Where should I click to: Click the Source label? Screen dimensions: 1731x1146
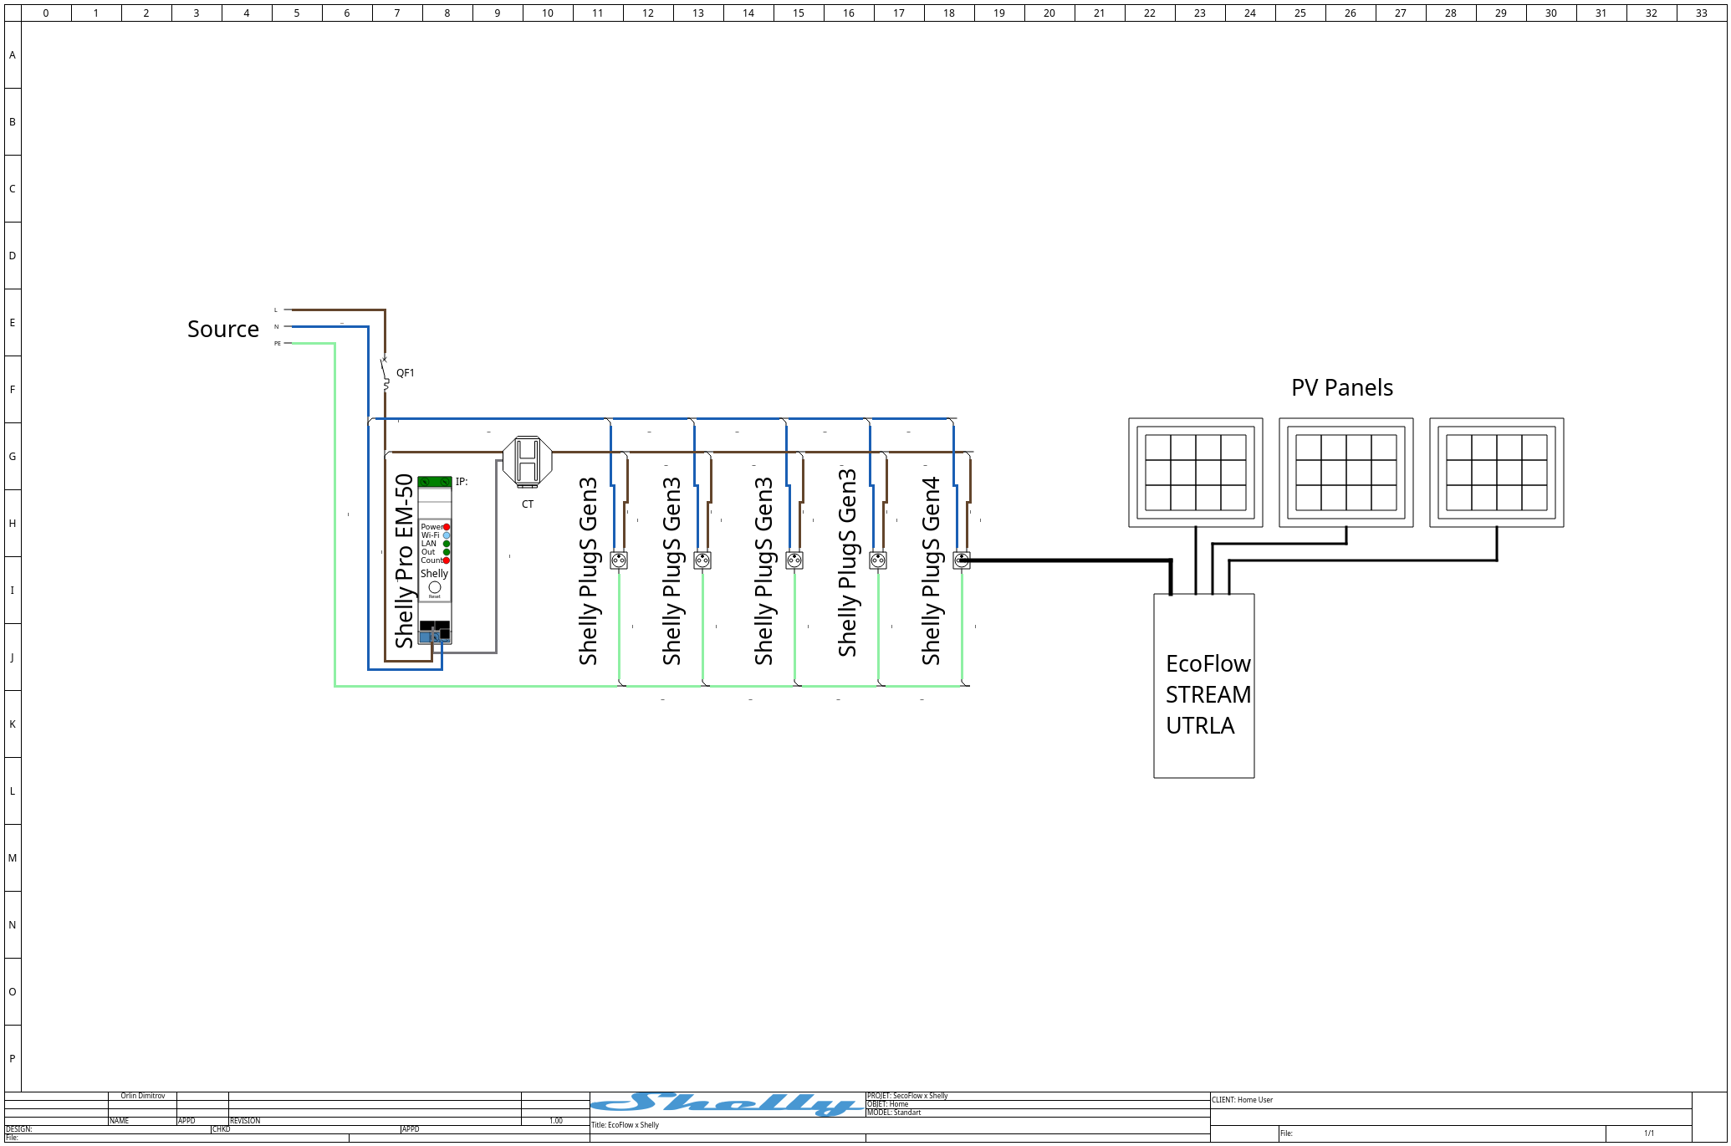223,330
